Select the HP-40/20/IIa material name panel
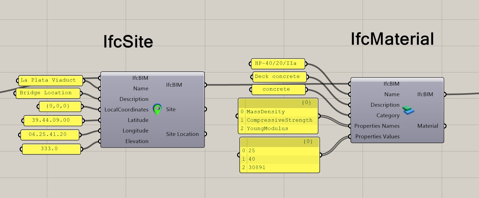 (x=278, y=64)
